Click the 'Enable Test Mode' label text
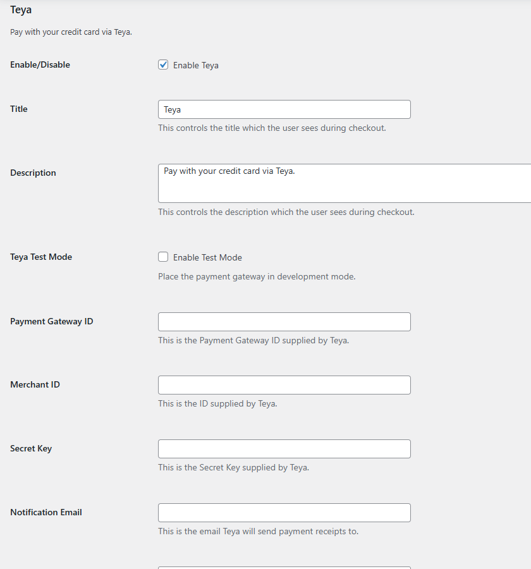Screen dimensions: 531x569 [207, 257]
